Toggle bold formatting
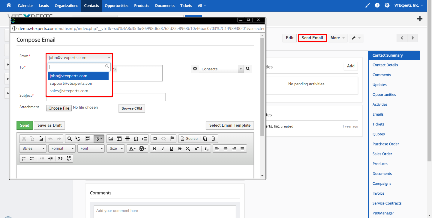 pos(154,149)
